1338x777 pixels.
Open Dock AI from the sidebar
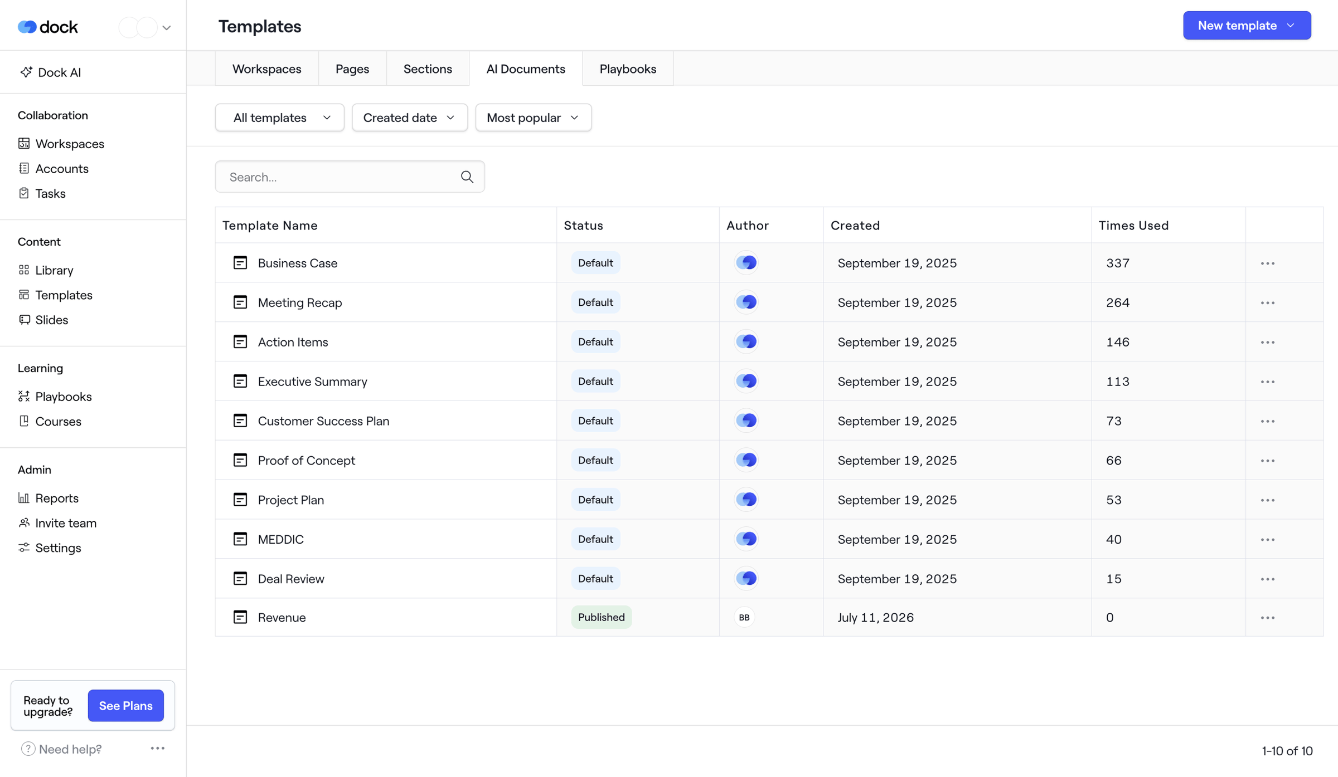point(51,72)
